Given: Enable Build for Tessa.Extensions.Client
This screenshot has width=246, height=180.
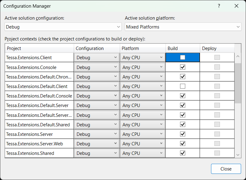Looking at the screenshot, I should click(x=183, y=57).
